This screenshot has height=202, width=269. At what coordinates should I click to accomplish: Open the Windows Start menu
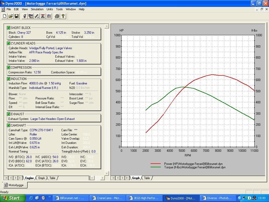pos(13,198)
